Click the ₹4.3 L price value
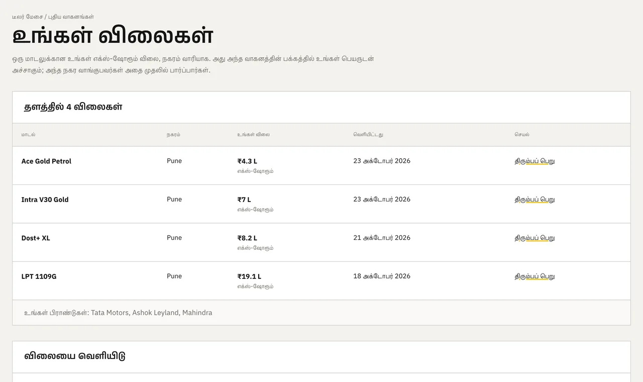 tap(247, 161)
